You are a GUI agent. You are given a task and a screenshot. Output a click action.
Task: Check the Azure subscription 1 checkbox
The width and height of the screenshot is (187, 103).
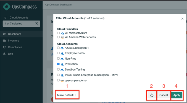tap(58, 48)
